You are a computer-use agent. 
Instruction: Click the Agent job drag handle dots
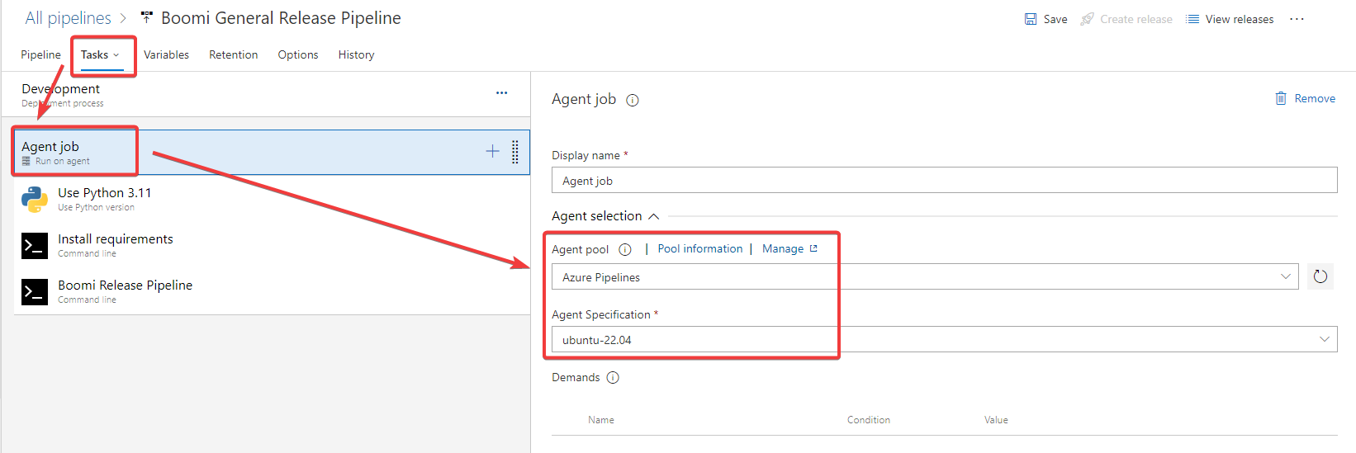(x=515, y=152)
